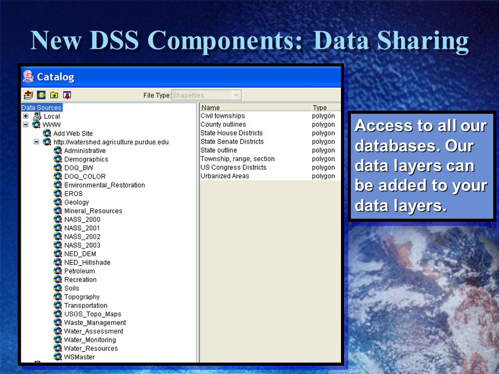Click the Topography globe icon
The width and height of the screenshot is (499, 374).
click(58, 296)
